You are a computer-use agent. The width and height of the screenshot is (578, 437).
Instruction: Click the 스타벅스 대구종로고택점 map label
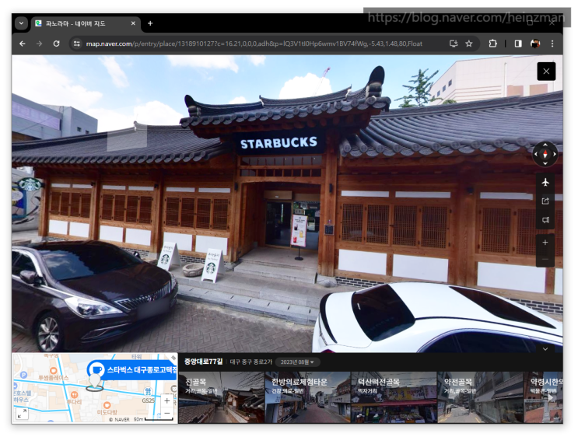[133, 369]
